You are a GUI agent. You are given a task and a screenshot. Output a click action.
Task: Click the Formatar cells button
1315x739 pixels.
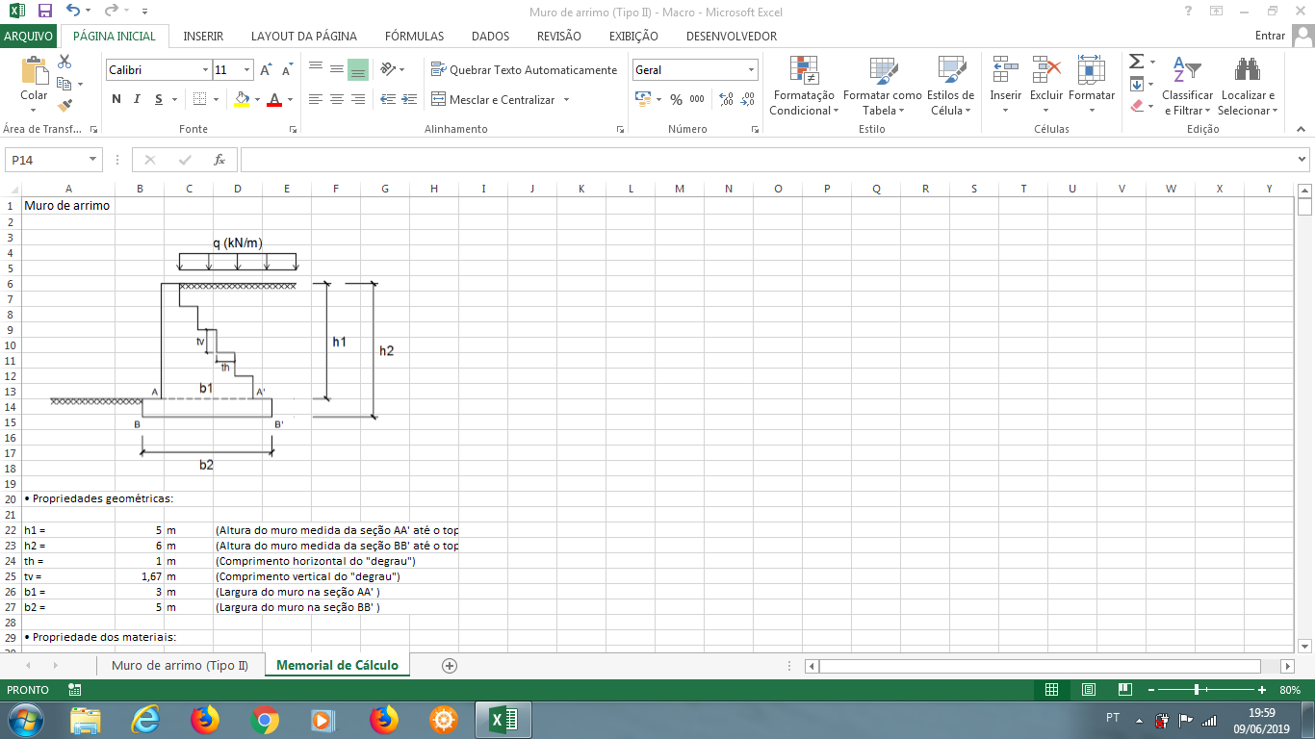(x=1092, y=86)
